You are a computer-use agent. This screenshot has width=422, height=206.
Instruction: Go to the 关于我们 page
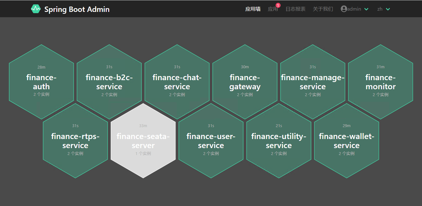323,9
